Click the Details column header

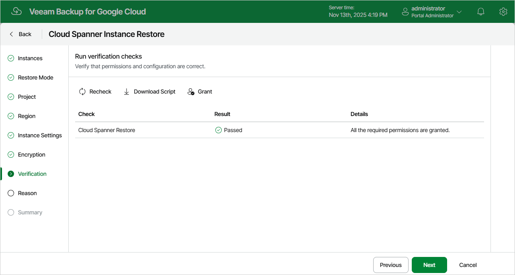pos(359,114)
